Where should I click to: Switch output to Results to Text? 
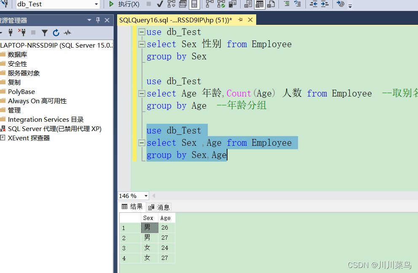248,4
